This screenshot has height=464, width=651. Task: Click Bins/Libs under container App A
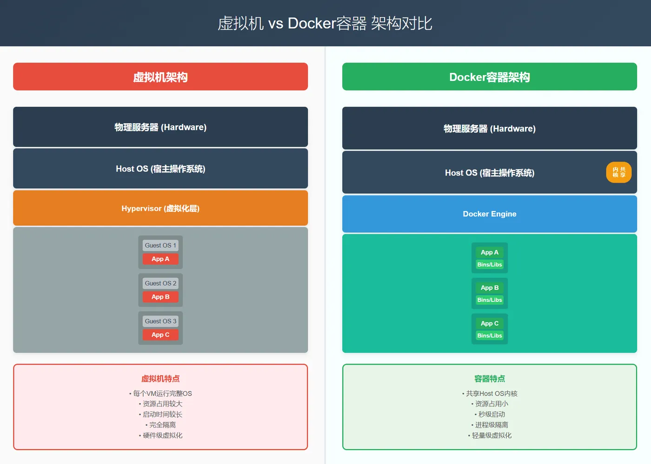pyautogui.click(x=490, y=265)
